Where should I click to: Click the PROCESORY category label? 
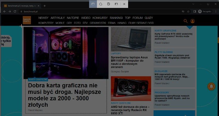[162, 93]
